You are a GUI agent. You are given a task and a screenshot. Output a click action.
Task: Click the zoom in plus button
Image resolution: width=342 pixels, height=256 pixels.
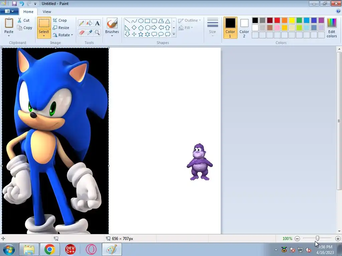338,239
